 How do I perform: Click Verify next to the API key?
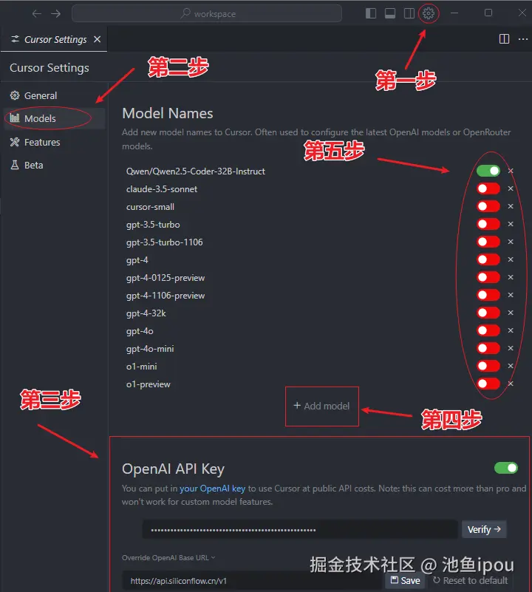coord(484,529)
